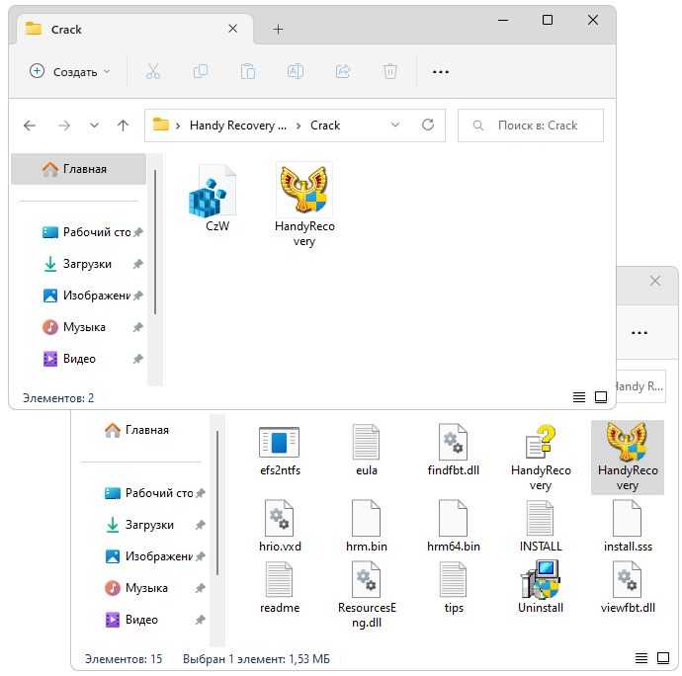
Task: Expand the address bar history dropdown
Action: click(x=395, y=126)
